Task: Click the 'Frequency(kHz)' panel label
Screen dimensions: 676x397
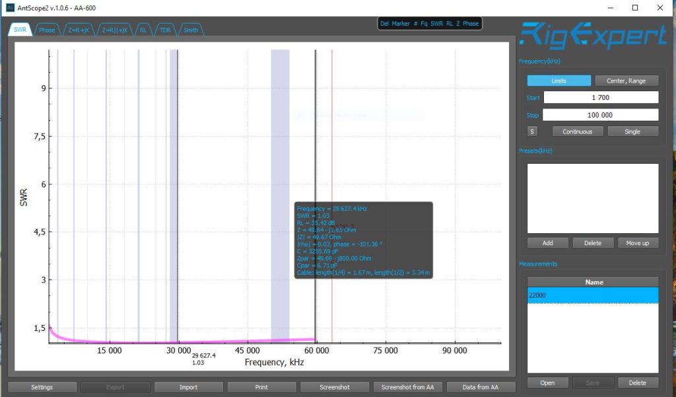Action: (540, 61)
